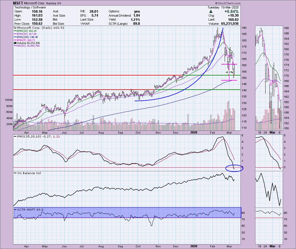This screenshot has height=249, width=296.
Task: Select the EMA(5) 160.71 legend entry
Action: [x=24, y=40]
